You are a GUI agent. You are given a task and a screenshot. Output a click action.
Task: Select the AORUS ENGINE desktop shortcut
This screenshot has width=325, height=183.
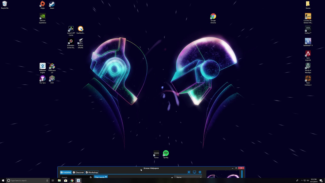tap(80, 43)
